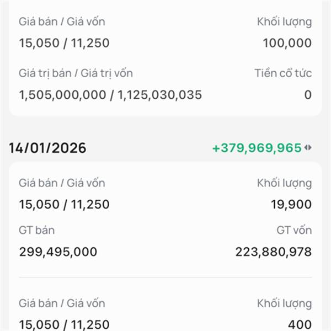
Task: Select the 1,505,000,000 / 1,125,030,035 value
Action: point(110,95)
